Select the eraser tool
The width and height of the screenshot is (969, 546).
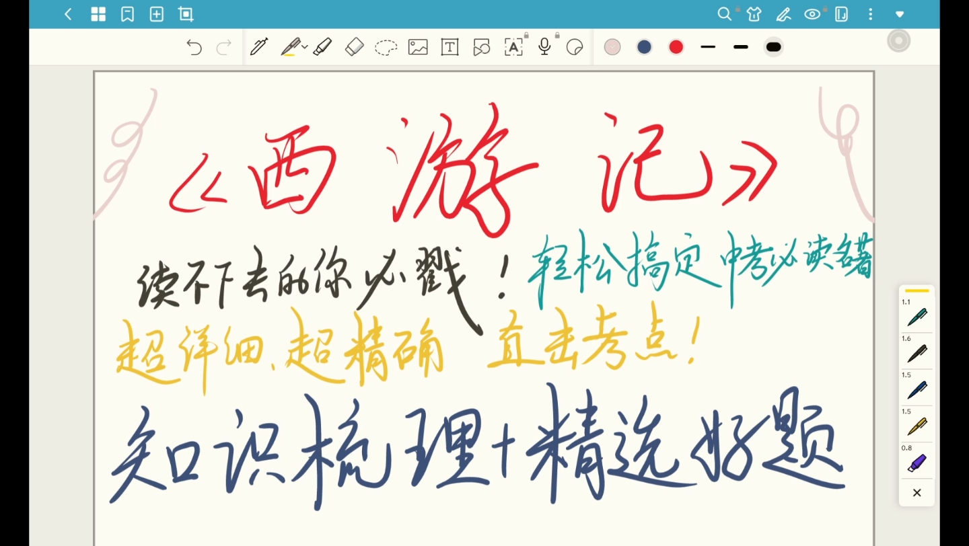pyautogui.click(x=354, y=47)
